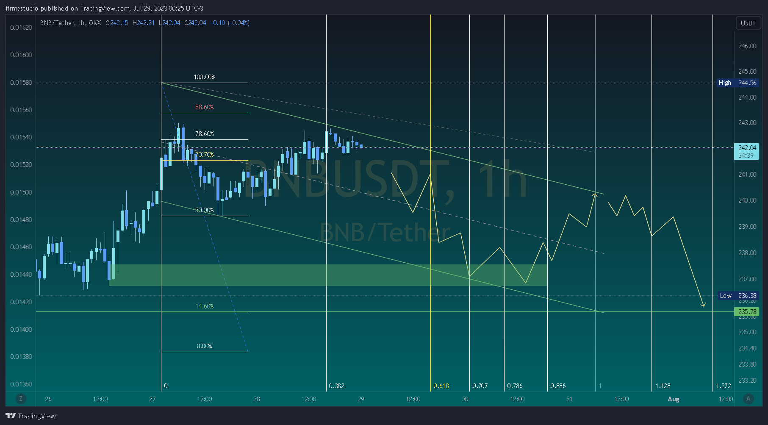Click the Z timezone icon on the time axis
Viewport: 768px width, 425px height.
(20, 399)
